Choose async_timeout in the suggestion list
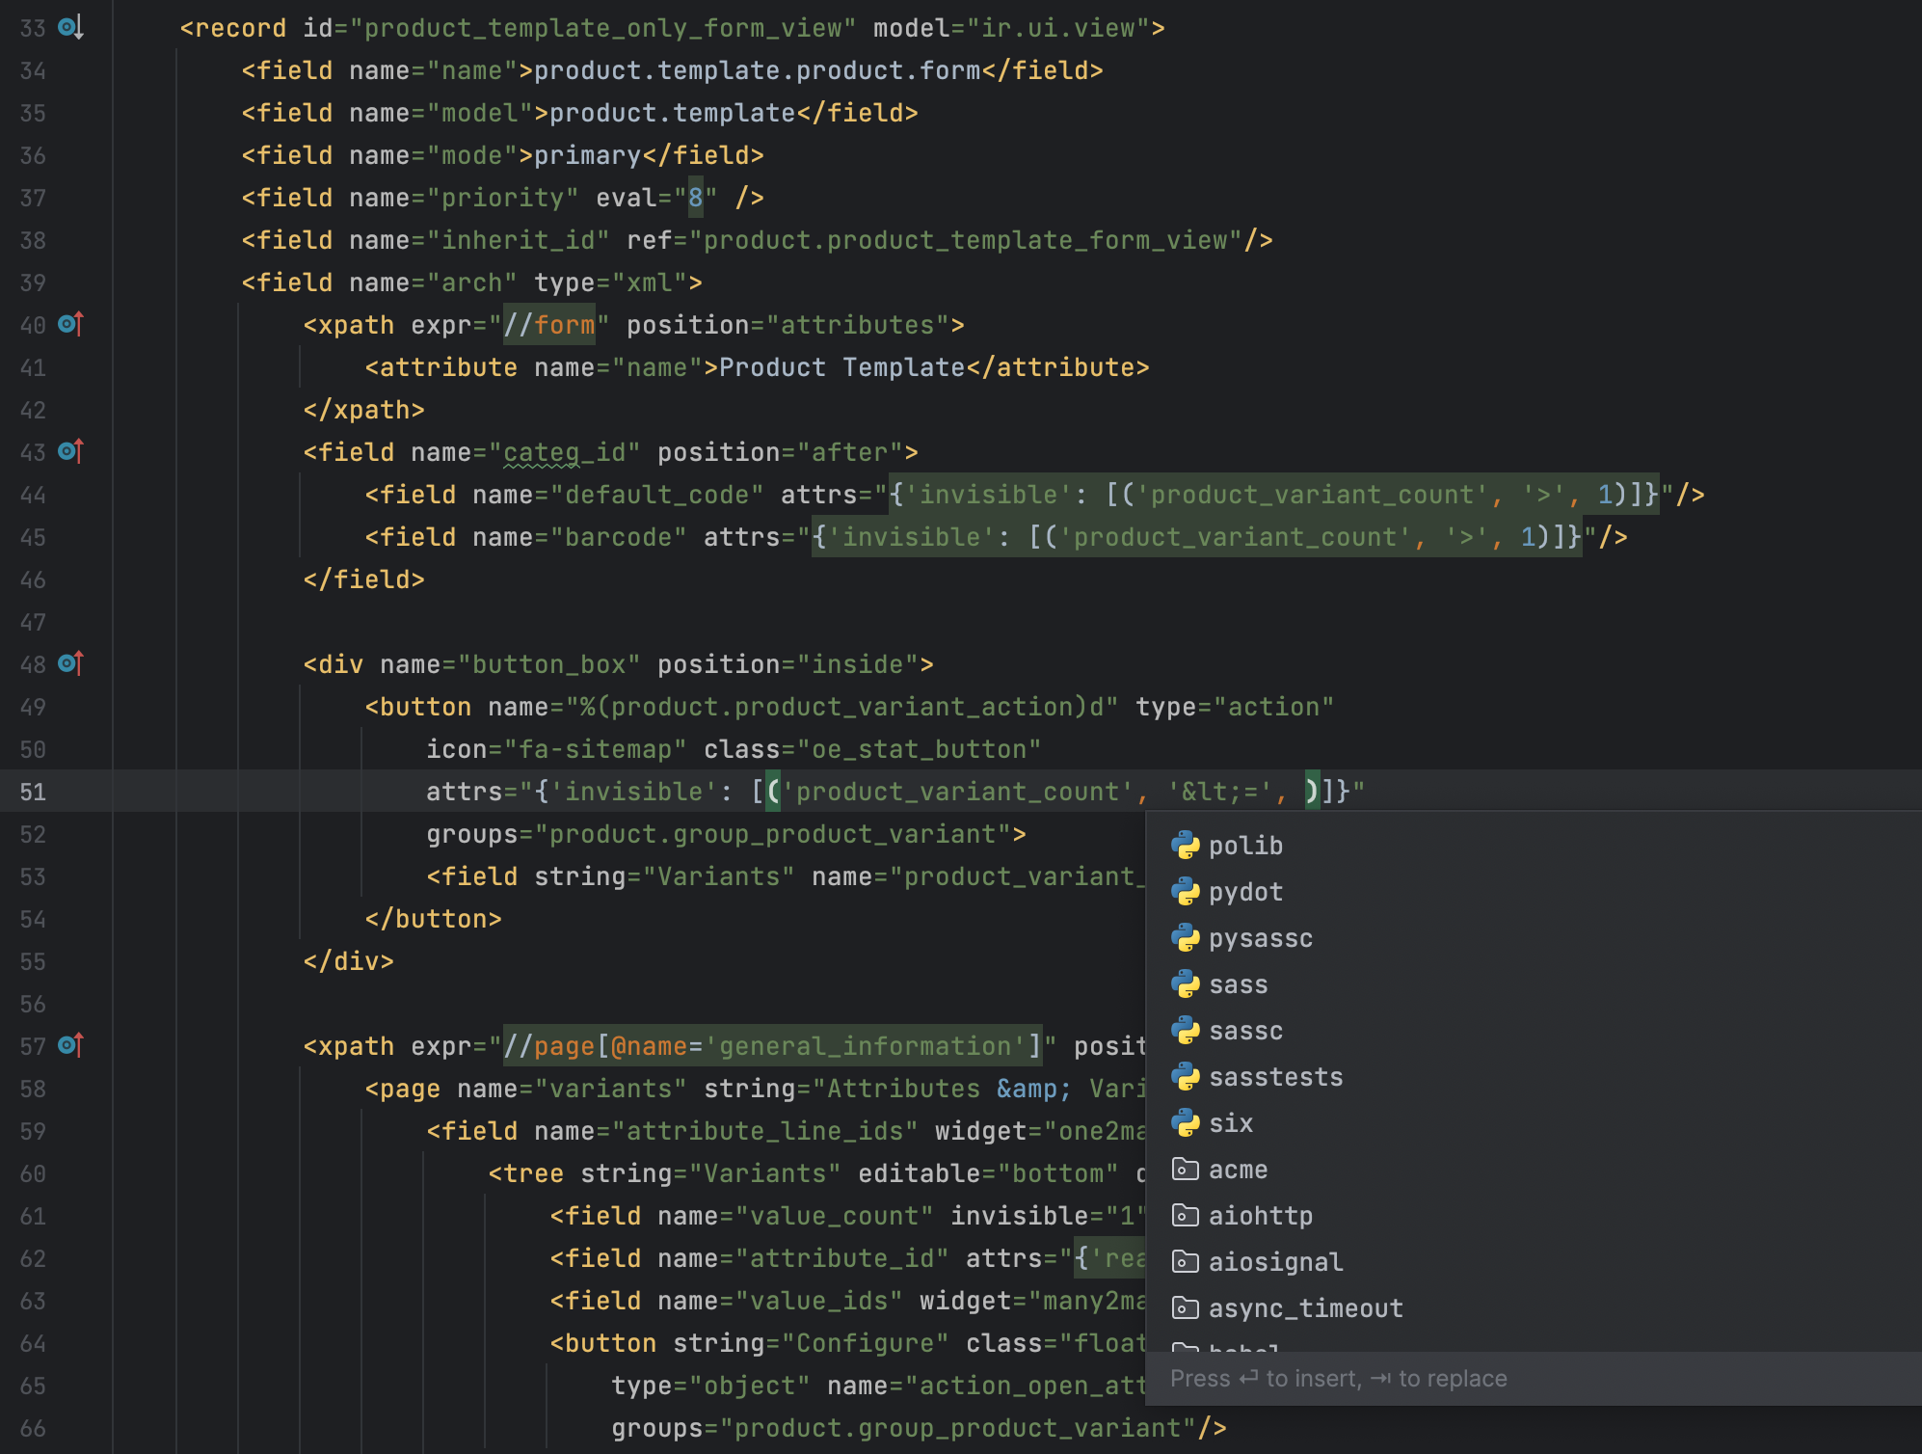The image size is (1922, 1454). point(1305,1308)
